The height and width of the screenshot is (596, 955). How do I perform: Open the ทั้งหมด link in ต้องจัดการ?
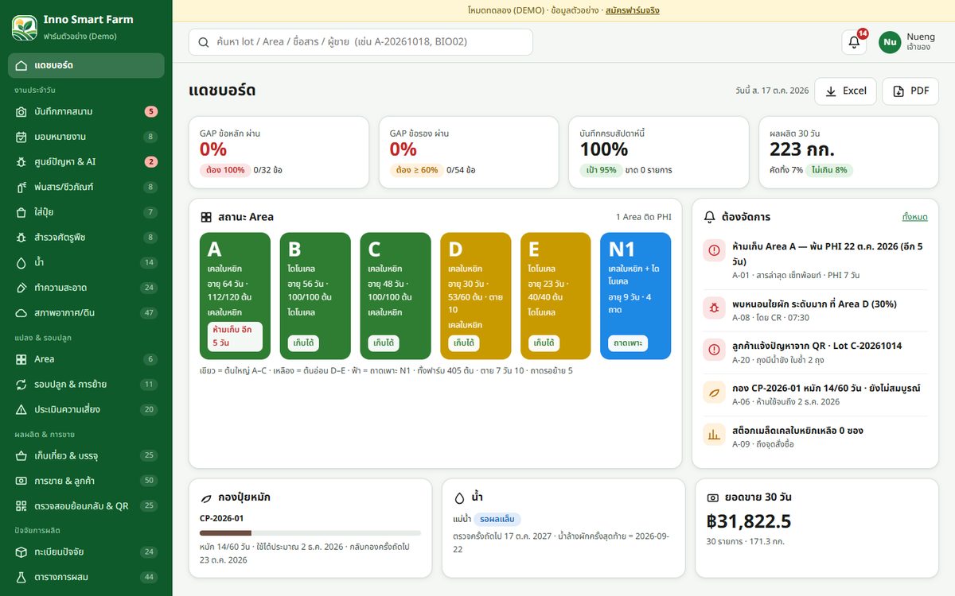click(915, 217)
